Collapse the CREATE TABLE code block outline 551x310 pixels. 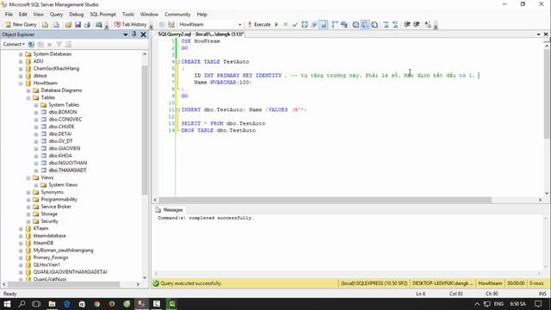178,62
